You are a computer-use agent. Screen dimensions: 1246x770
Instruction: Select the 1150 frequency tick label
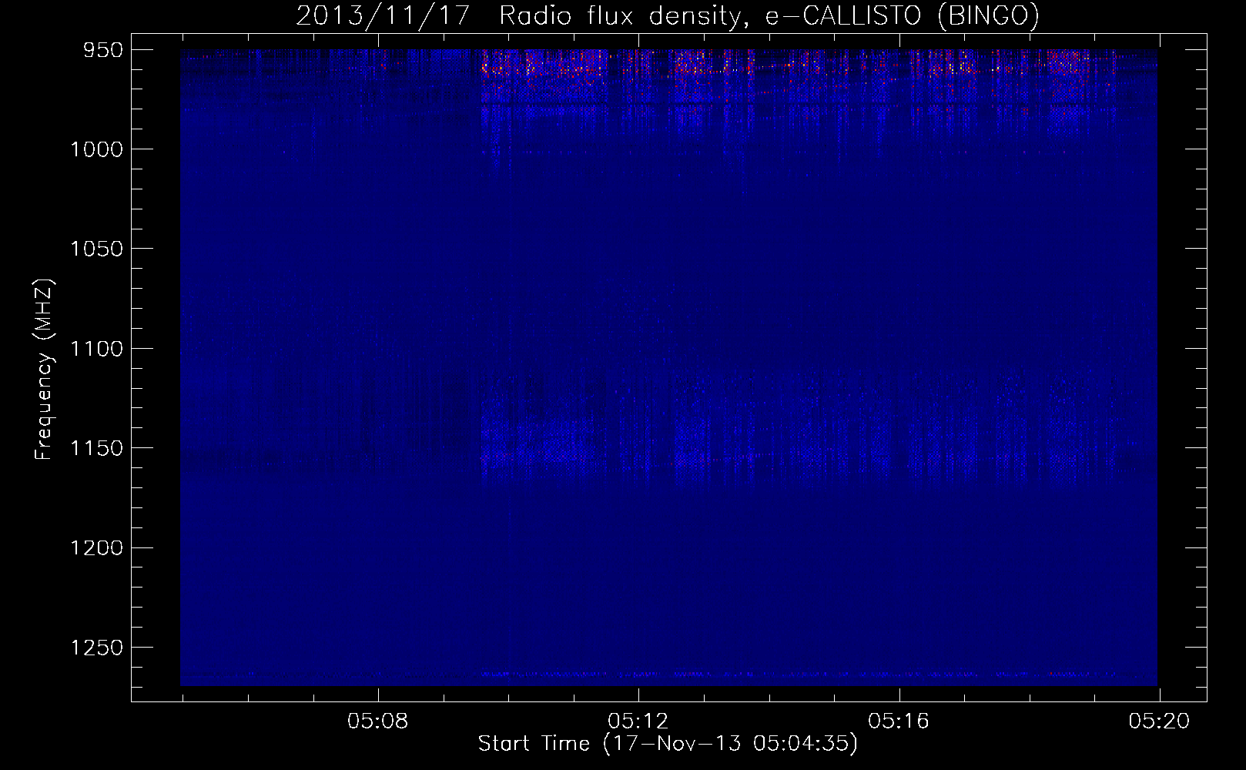click(96, 448)
